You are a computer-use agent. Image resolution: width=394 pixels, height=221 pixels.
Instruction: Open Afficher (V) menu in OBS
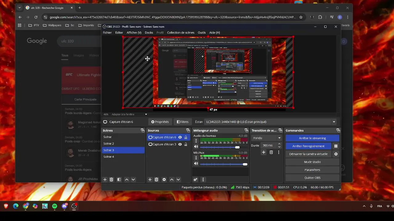(x=134, y=33)
